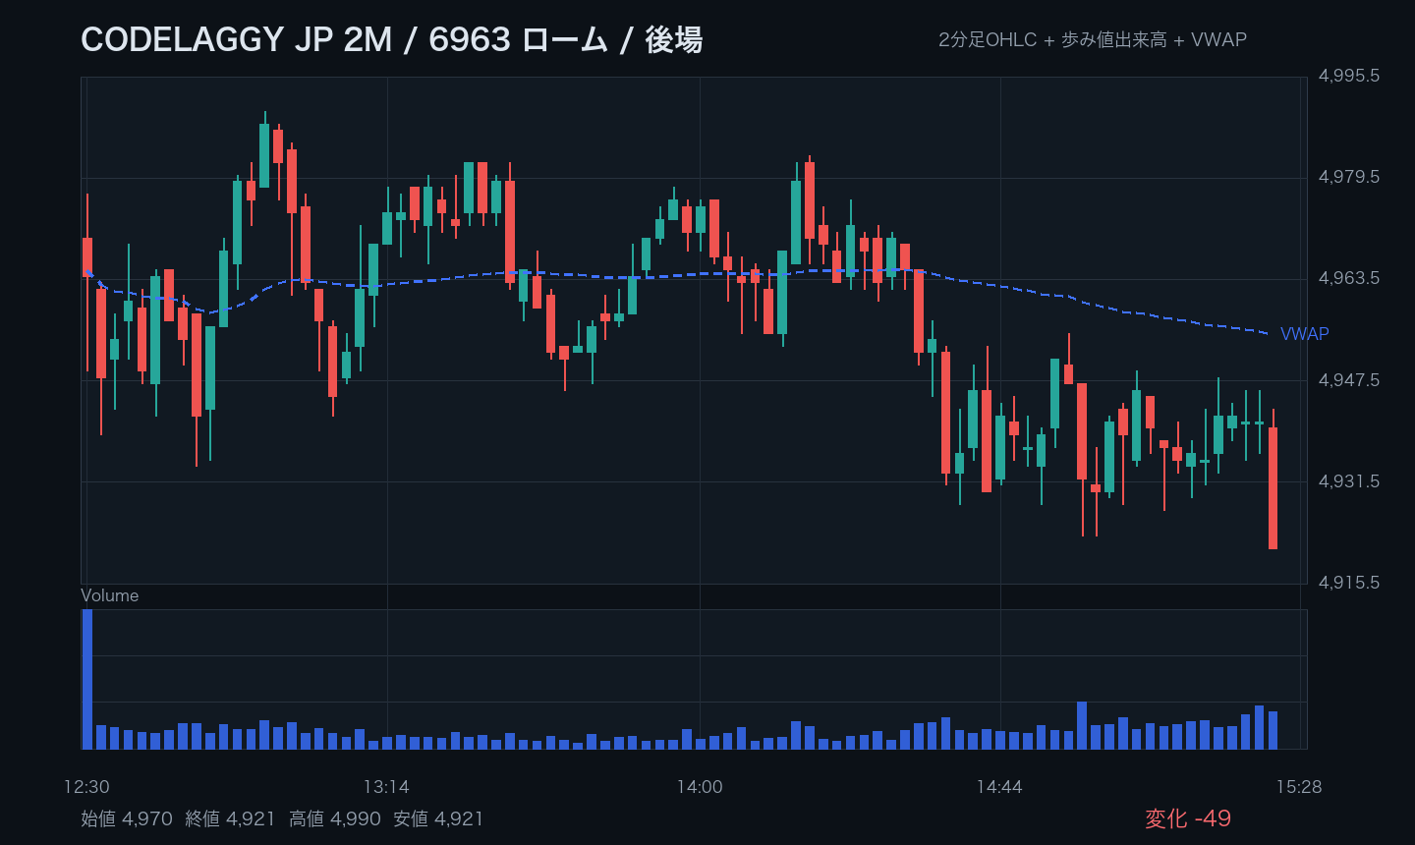Image resolution: width=1415 pixels, height=845 pixels.
Task: Click the 安値 4,921 low price readout
Action: (438, 818)
